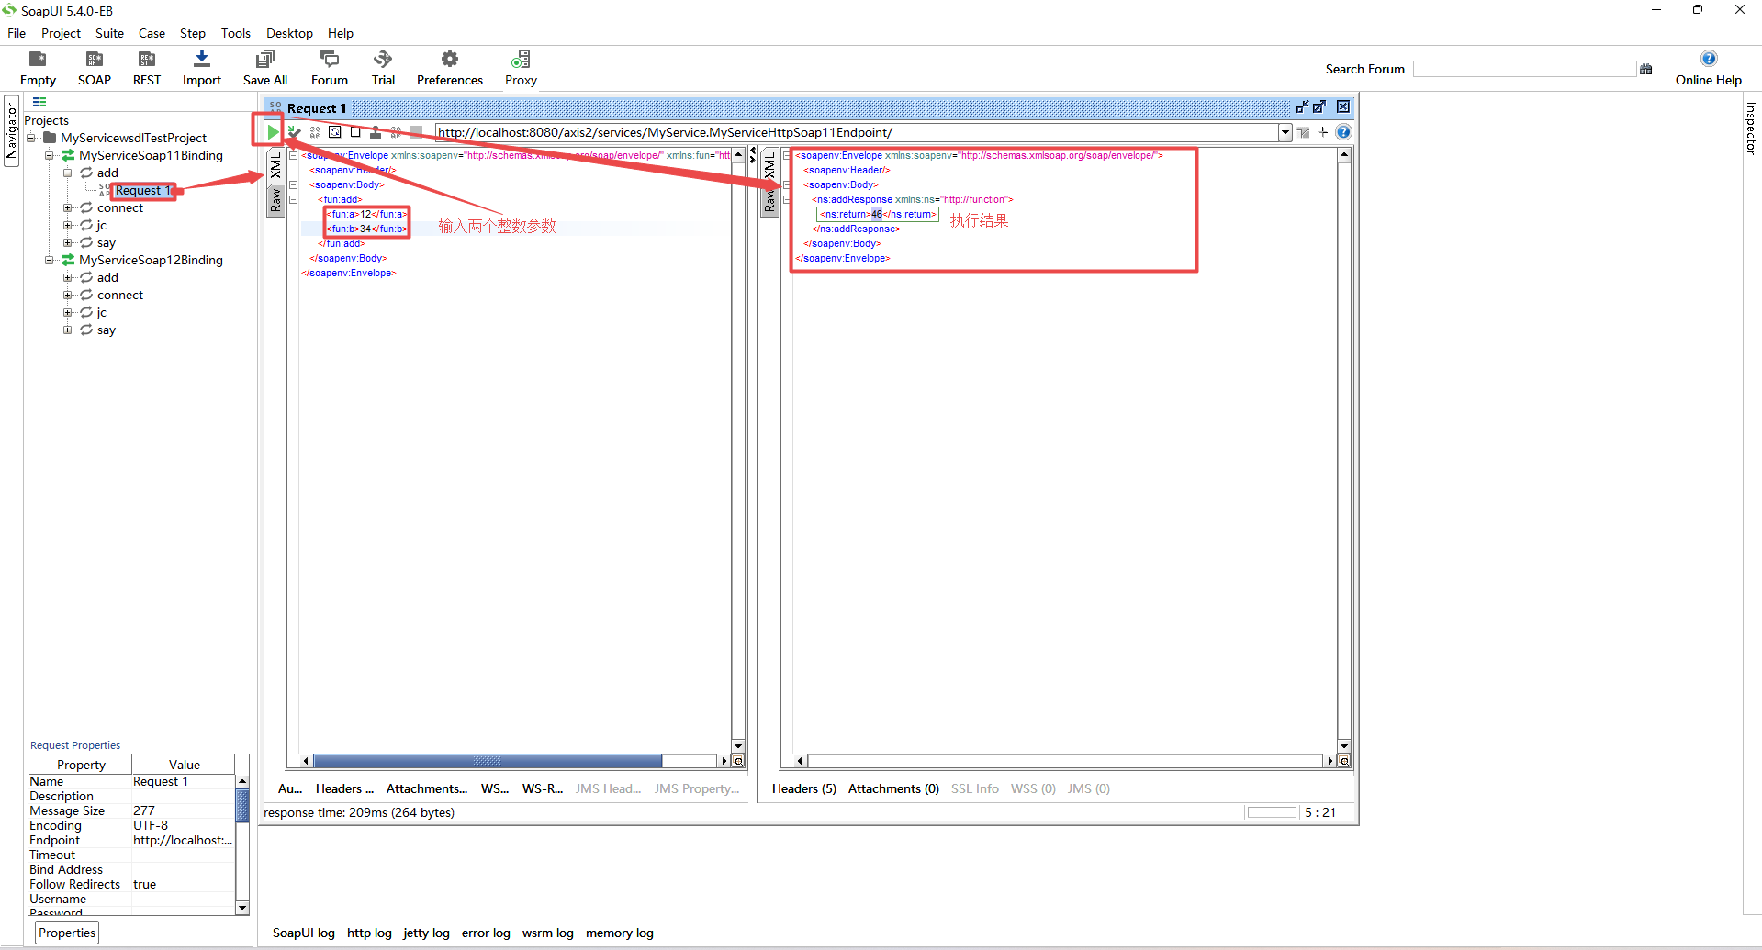1762x950 pixels.
Task: Click the request editor help question-mark icon
Action: [1343, 132]
